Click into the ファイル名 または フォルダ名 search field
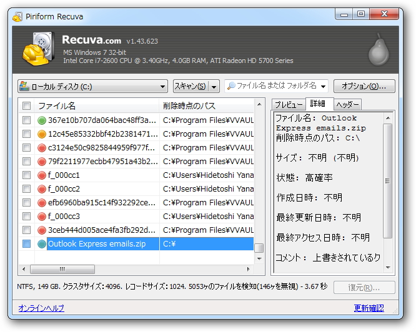Viewport: 416px width, 332px height. (277, 86)
